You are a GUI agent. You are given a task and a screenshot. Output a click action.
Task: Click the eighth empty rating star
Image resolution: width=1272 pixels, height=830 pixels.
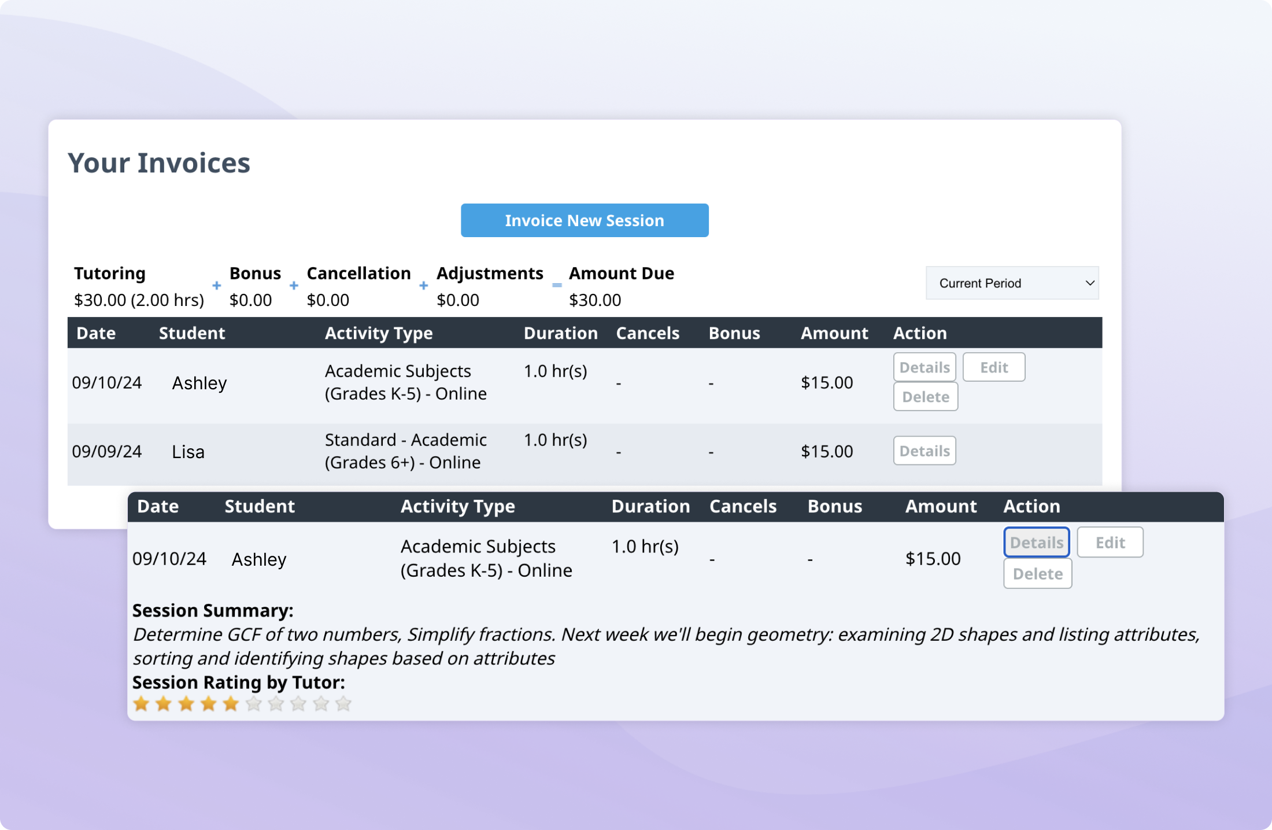tap(298, 704)
